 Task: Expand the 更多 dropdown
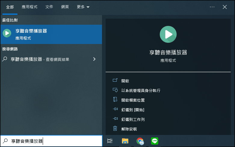pyautogui.click(x=83, y=7)
